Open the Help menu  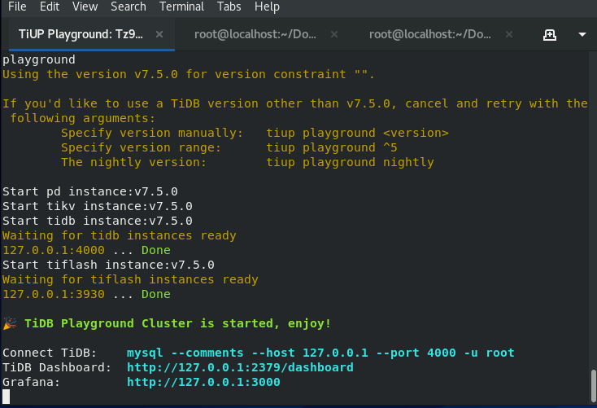pyautogui.click(x=267, y=7)
